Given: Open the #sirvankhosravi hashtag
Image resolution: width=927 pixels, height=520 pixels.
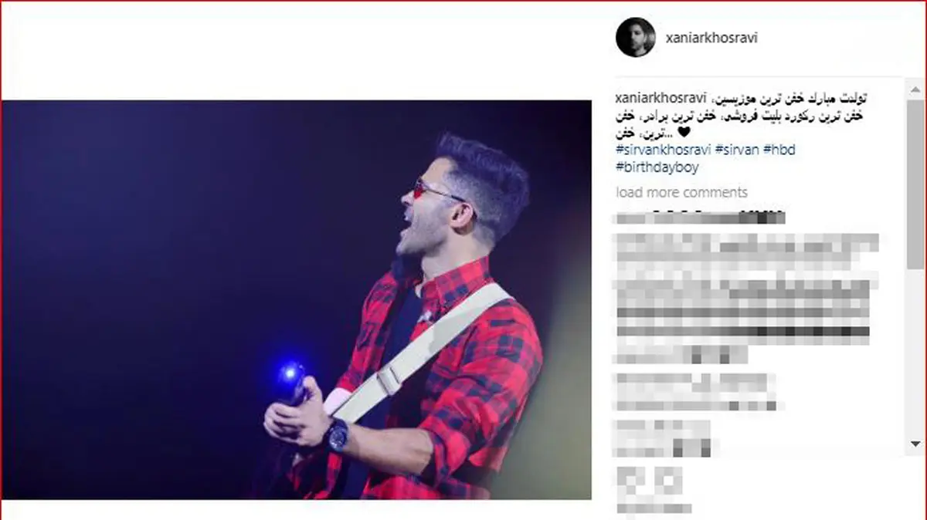Looking at the screenshot, I should [x=663, y=150].
